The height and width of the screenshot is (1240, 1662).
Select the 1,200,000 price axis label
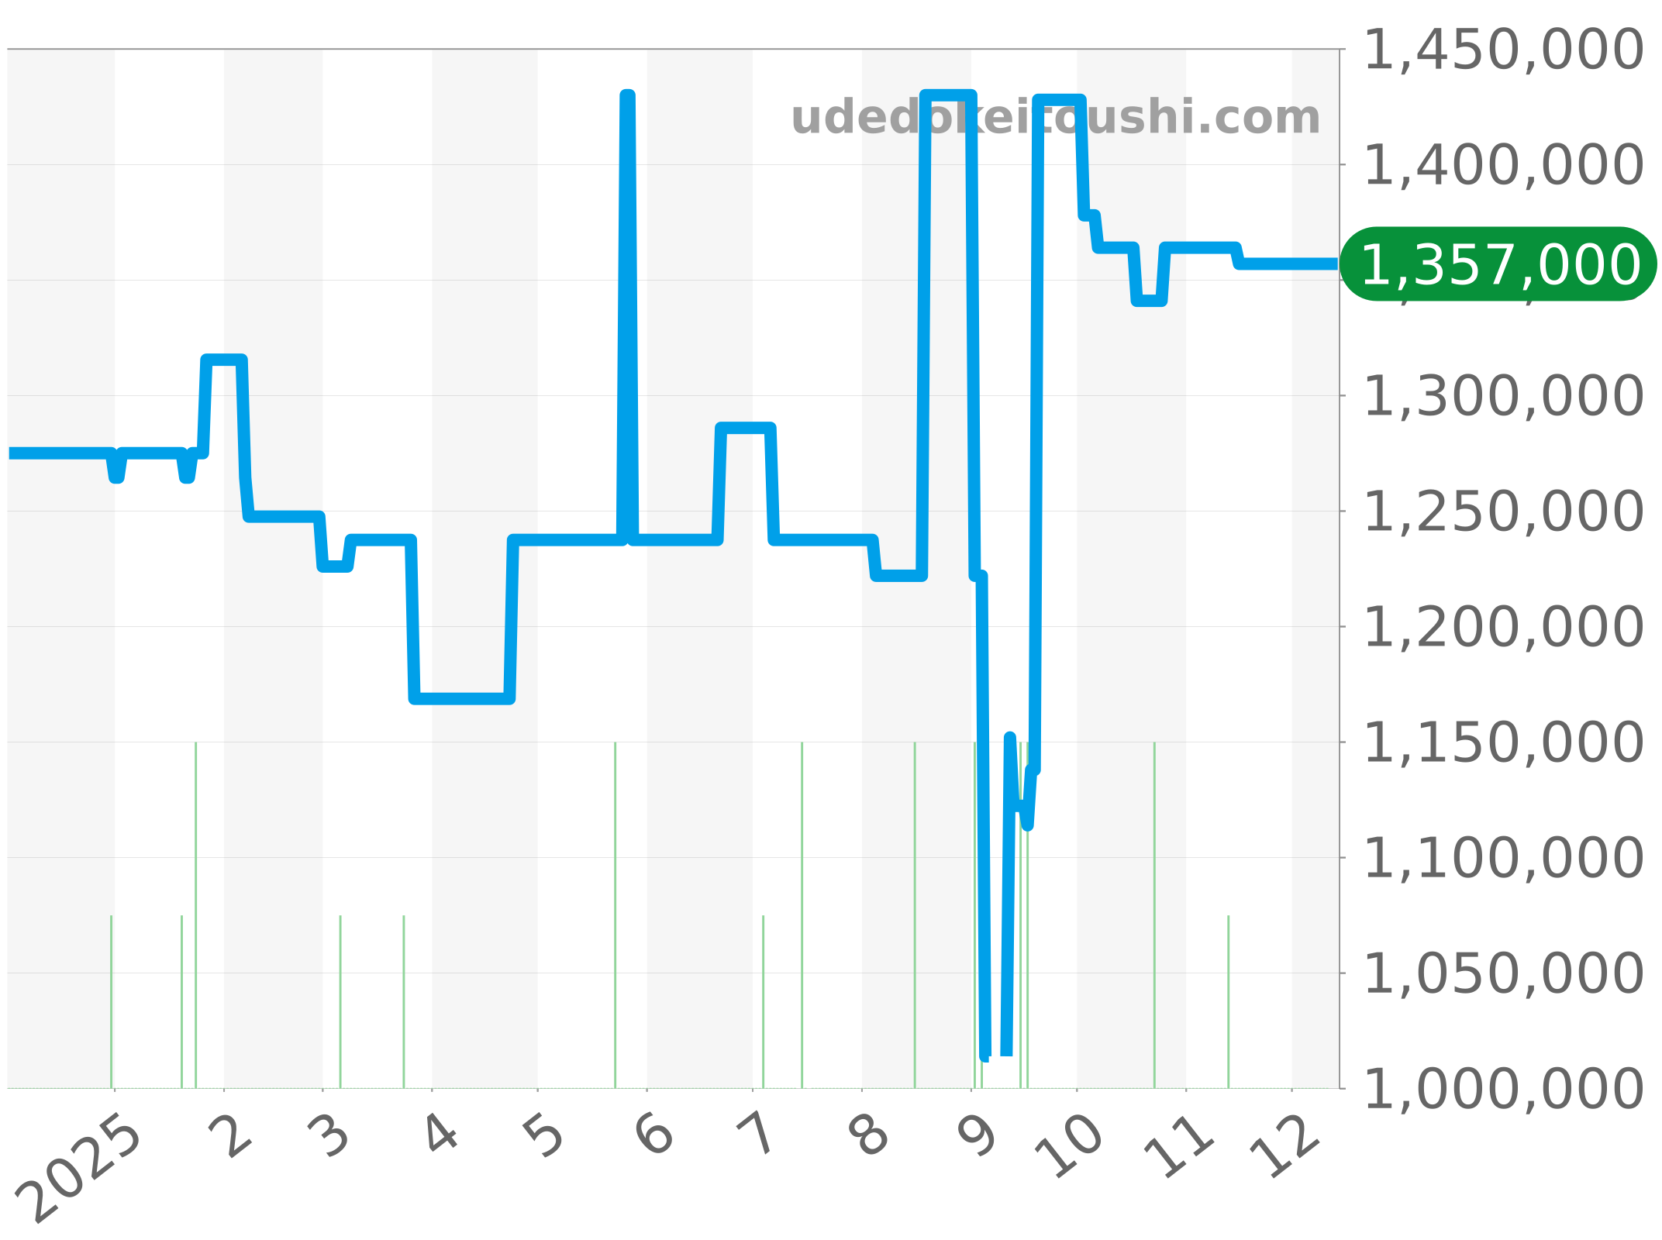[x=1502, y=627]
